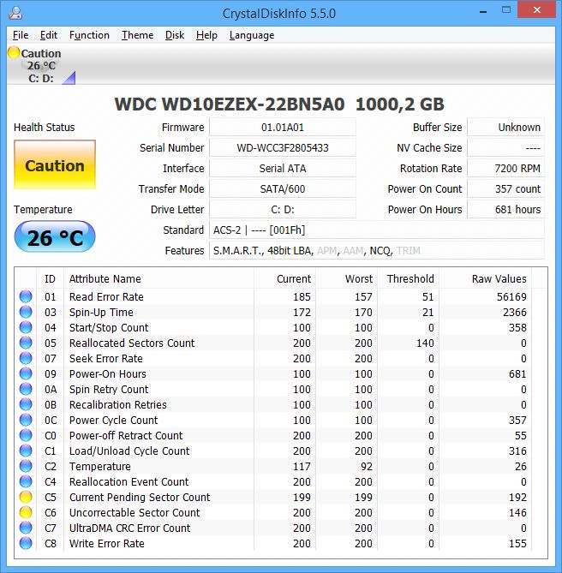Open the Help menu
The width and height of the screenshot is (562, 573).
206,35
